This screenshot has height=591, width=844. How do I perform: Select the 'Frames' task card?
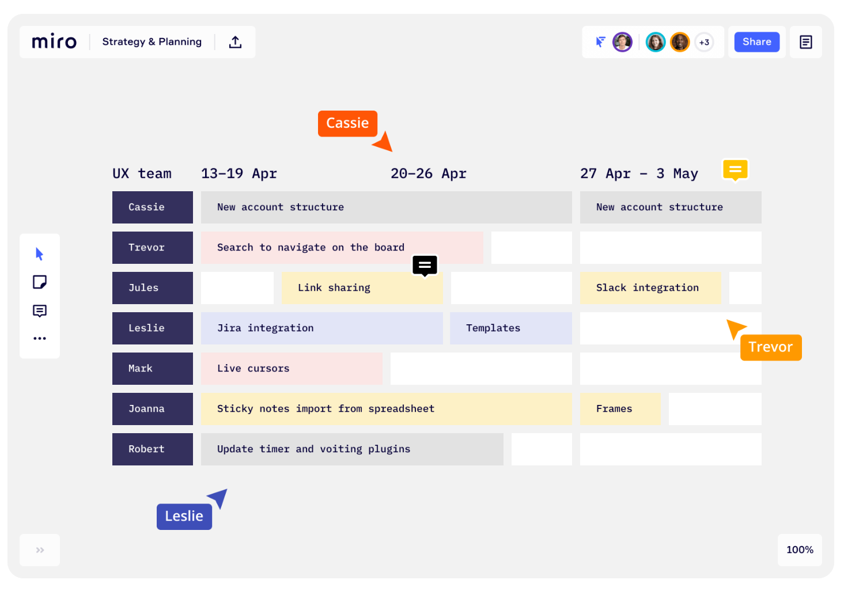(x=620, y=409)
